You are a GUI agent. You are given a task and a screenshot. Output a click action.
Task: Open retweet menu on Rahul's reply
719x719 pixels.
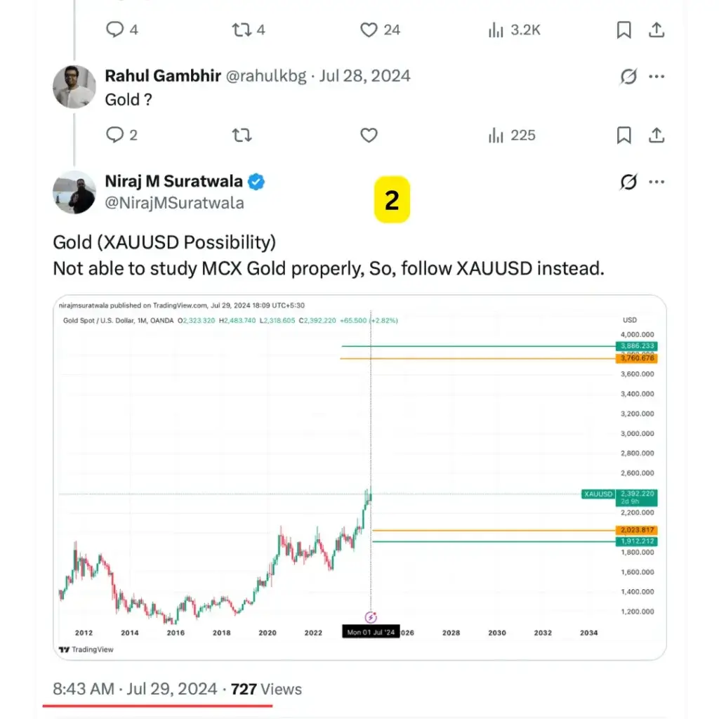pyautogui.click(x=241, y=135)
